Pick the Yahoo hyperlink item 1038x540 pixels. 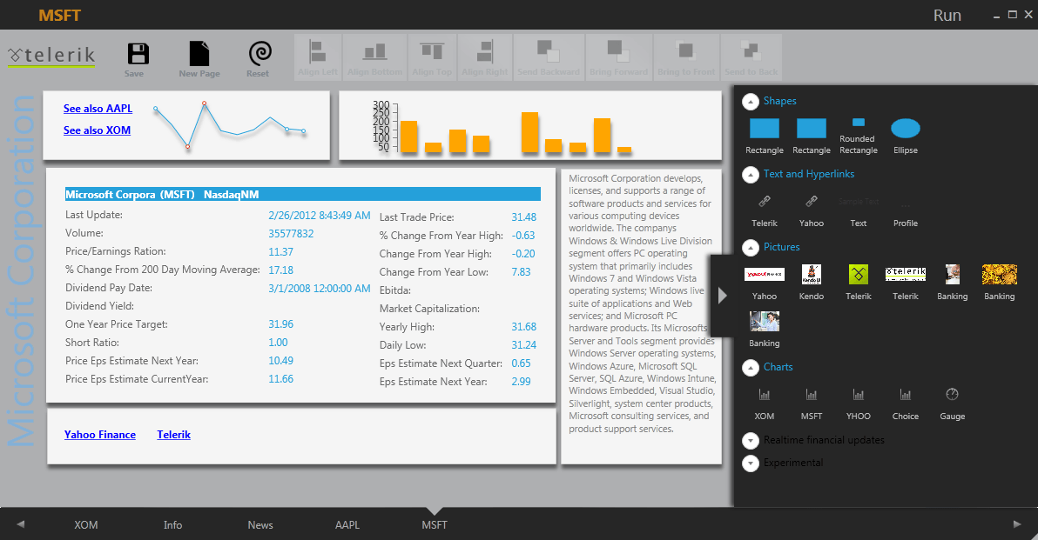(812, 201)
